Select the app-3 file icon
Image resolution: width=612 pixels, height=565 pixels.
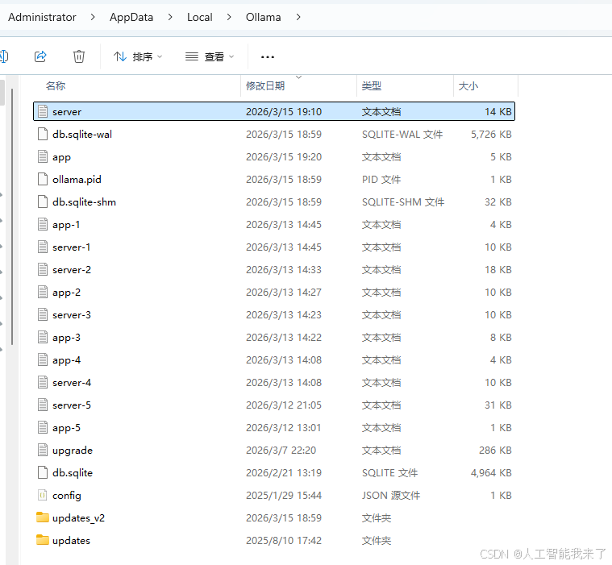(x=43, y=338)
